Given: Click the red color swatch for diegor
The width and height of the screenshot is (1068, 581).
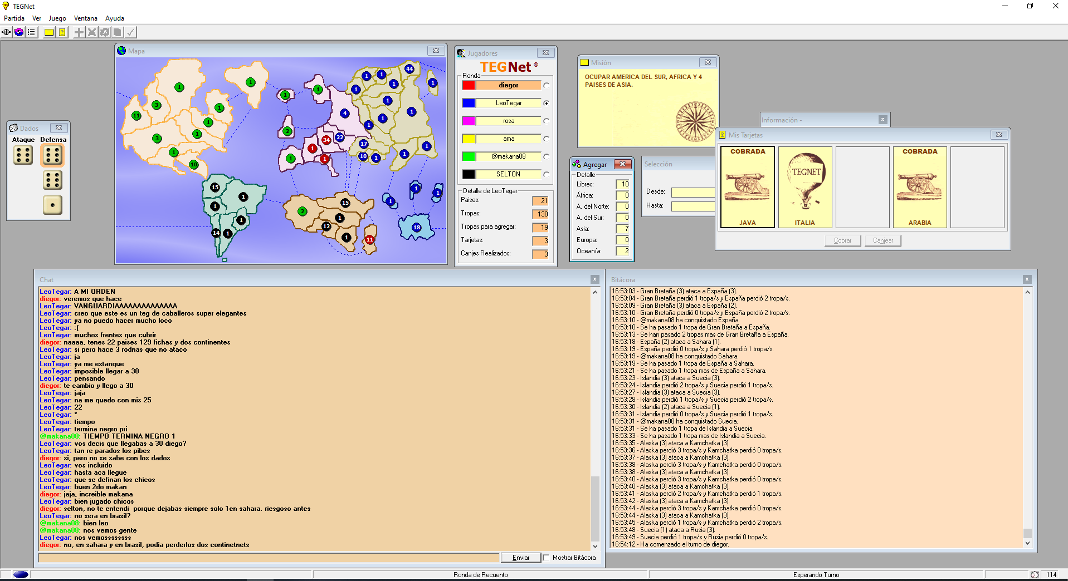Looking at the screenshot, I should (469, 86).
